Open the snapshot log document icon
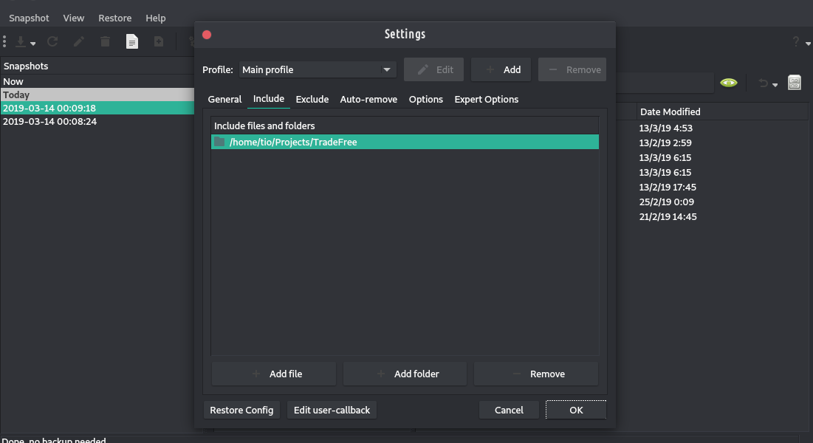This screenshot has height=443, width=813. tap(131, 42)
